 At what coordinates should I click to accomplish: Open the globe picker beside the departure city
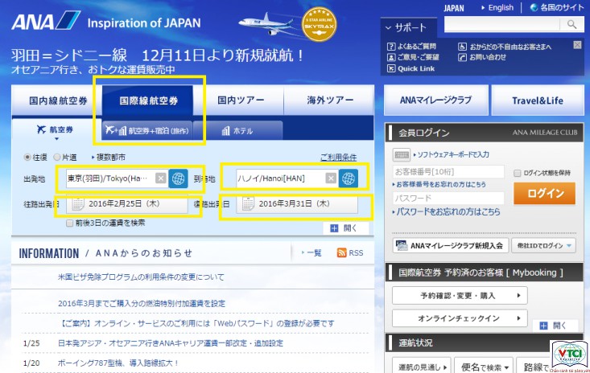[x=178, y=178]
